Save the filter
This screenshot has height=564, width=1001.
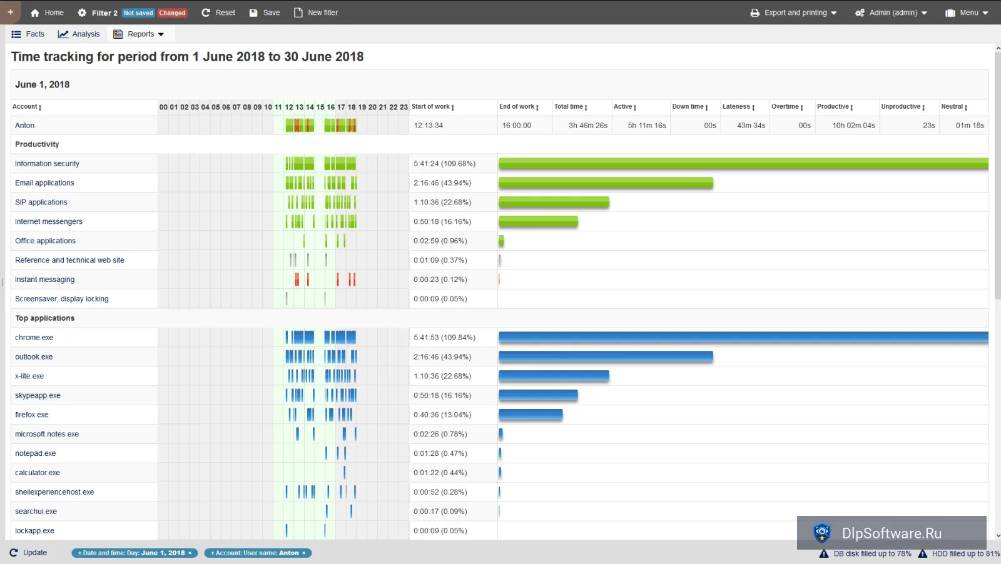[265, 13]
